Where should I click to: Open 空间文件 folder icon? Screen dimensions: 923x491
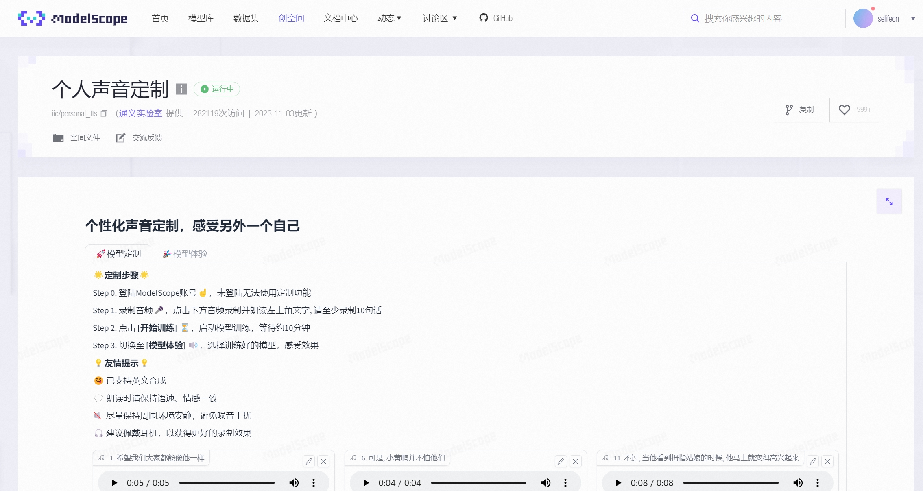click(x=58, y=138)
